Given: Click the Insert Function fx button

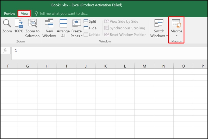Looking at the screenshot, I should 5,50.
